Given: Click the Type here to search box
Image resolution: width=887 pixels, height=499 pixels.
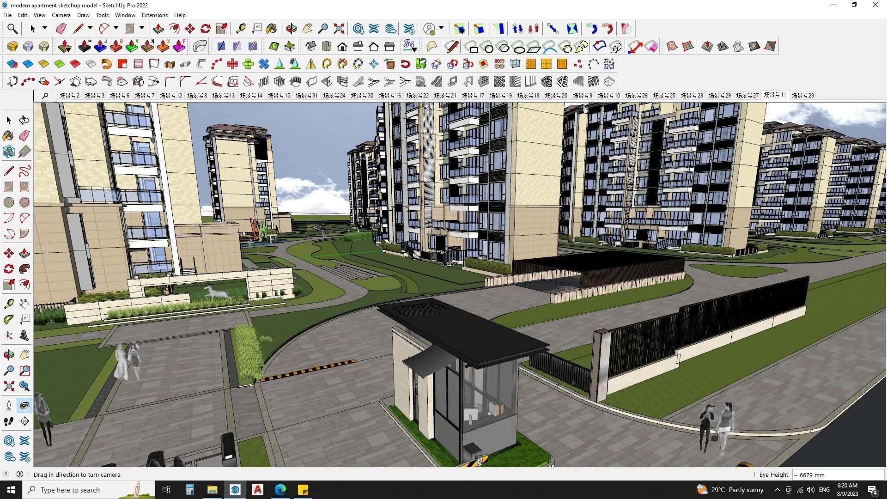Looking at the screenshot, I should [89, 490].
